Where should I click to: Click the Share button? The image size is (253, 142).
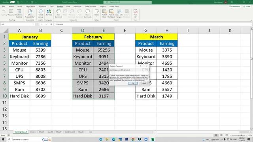coord(247,6)
